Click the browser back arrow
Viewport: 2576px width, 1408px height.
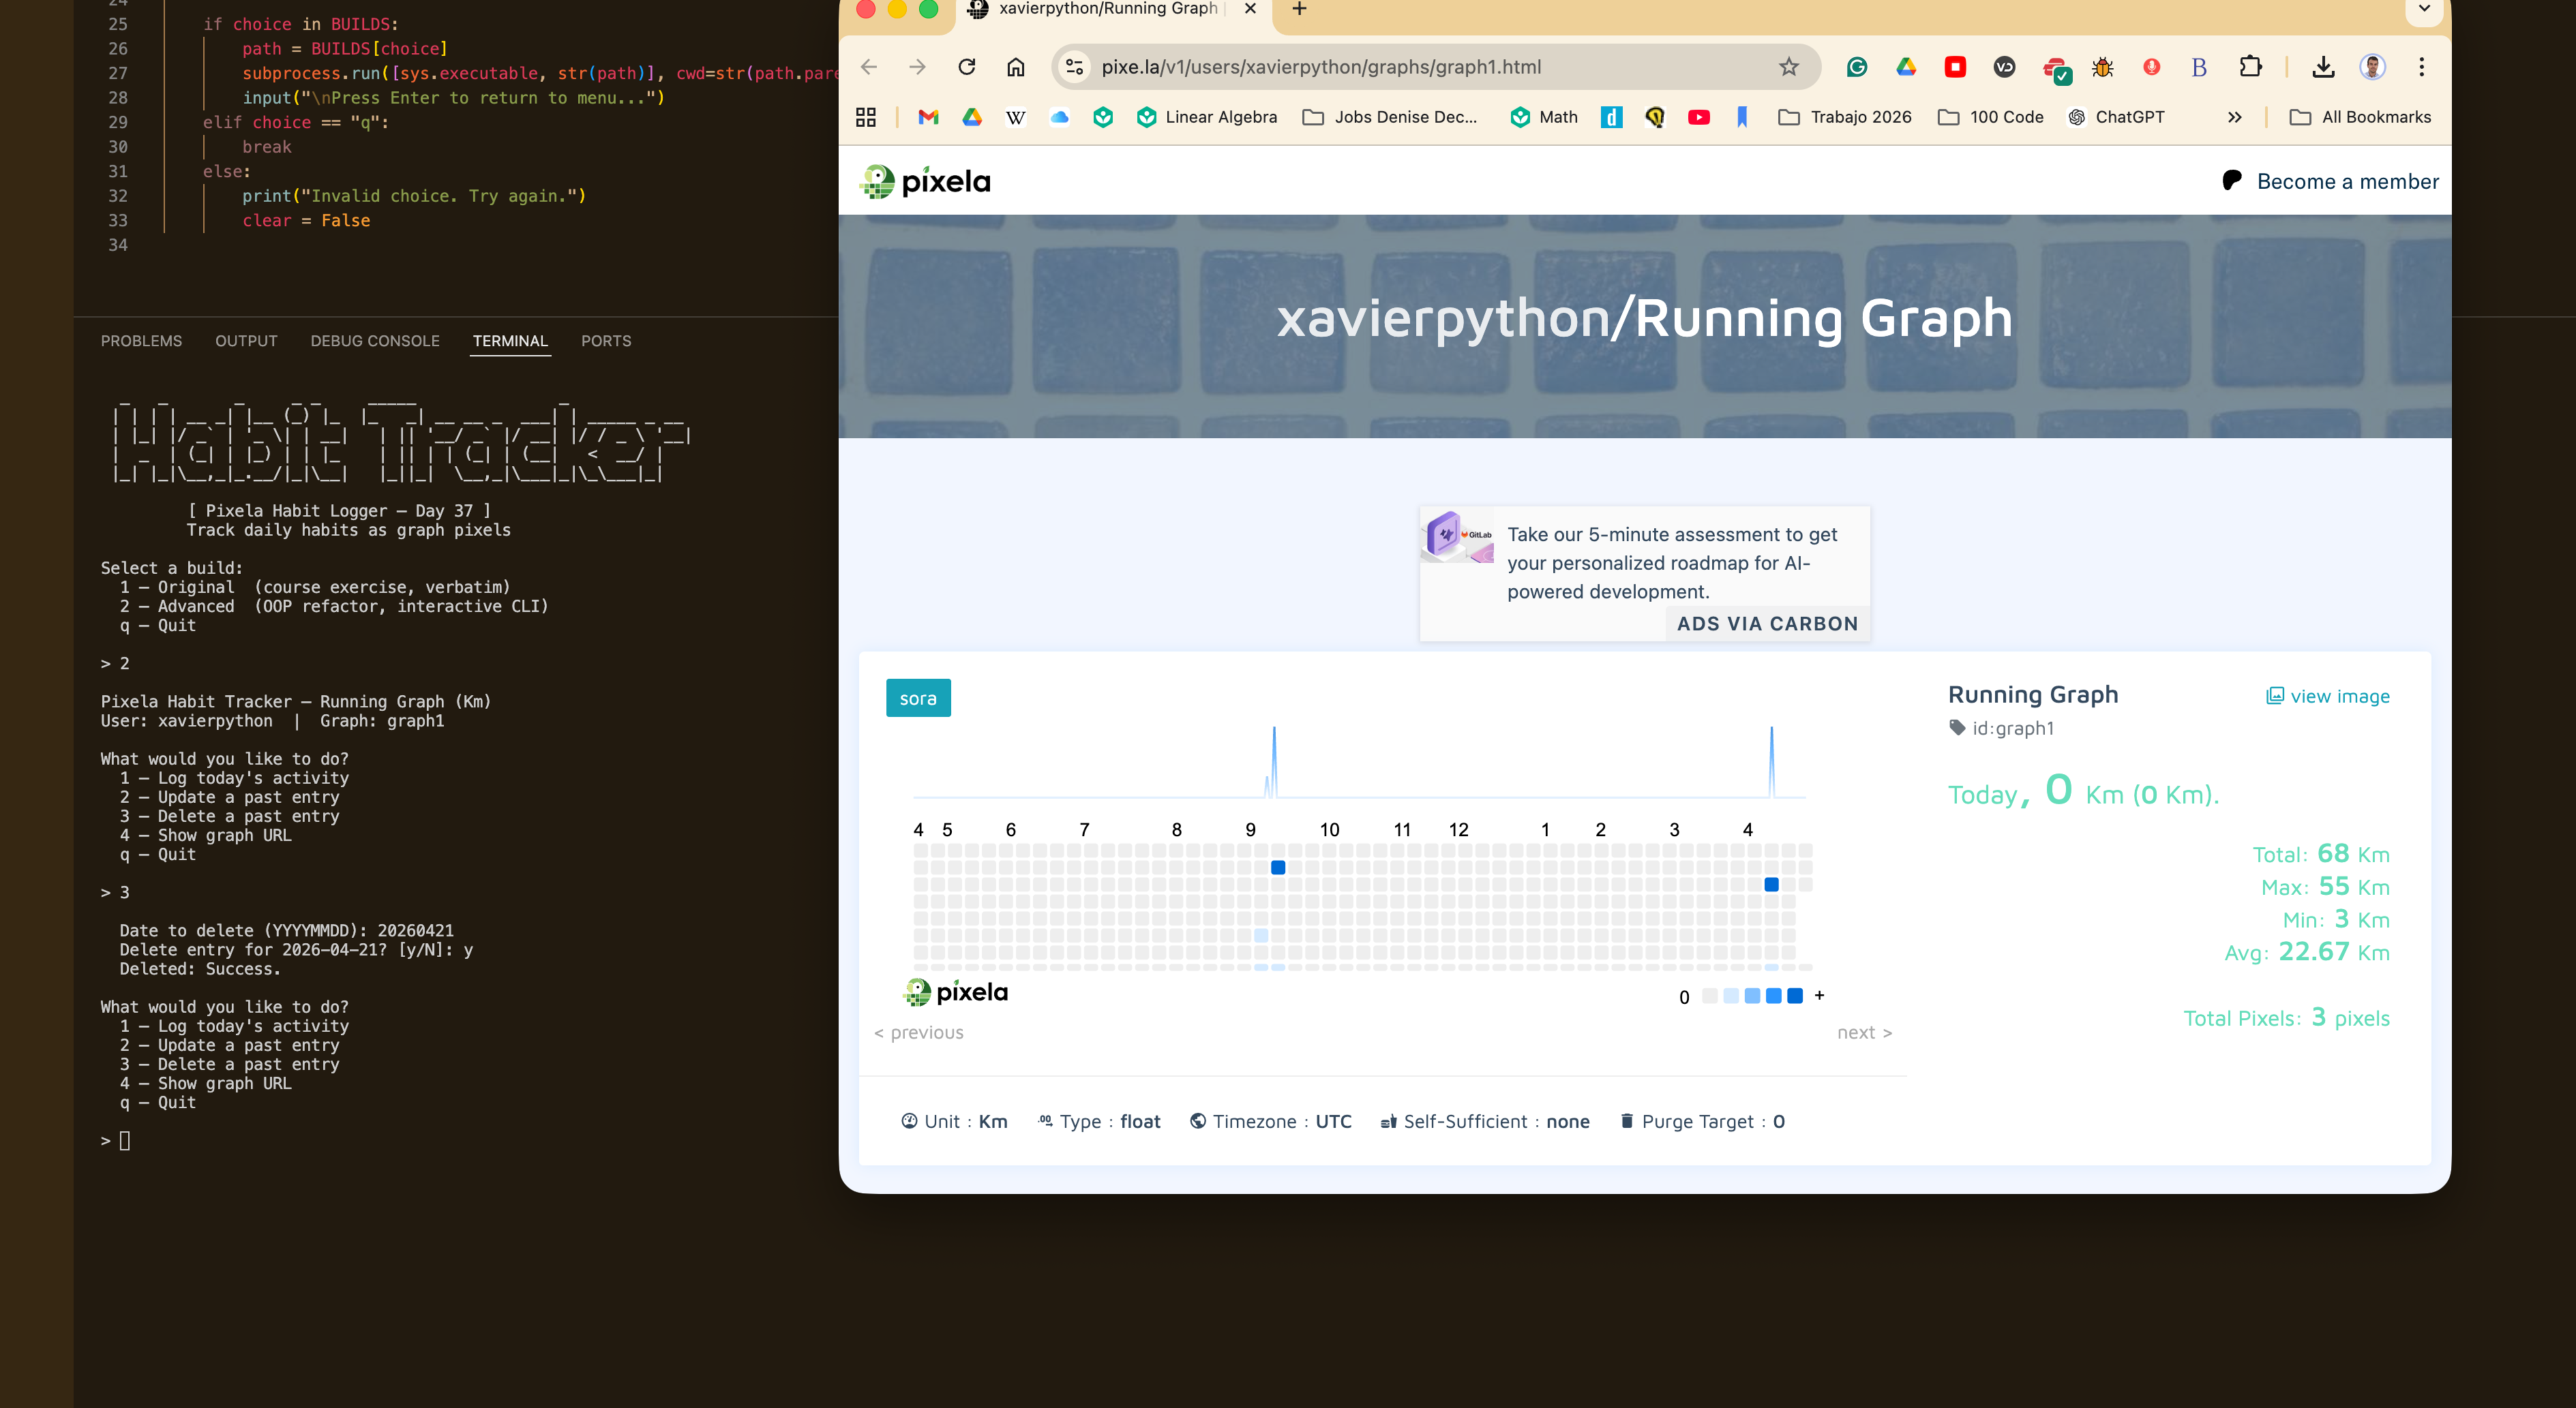point(869,67)
